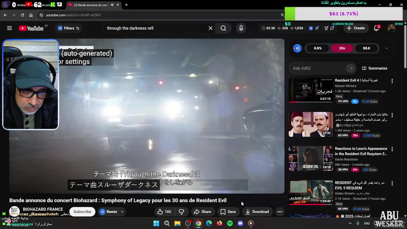The width and height of the screenshot is (407, 229).
Task: Open options for Resident Evil 4 video
Action: coord(392,81)
